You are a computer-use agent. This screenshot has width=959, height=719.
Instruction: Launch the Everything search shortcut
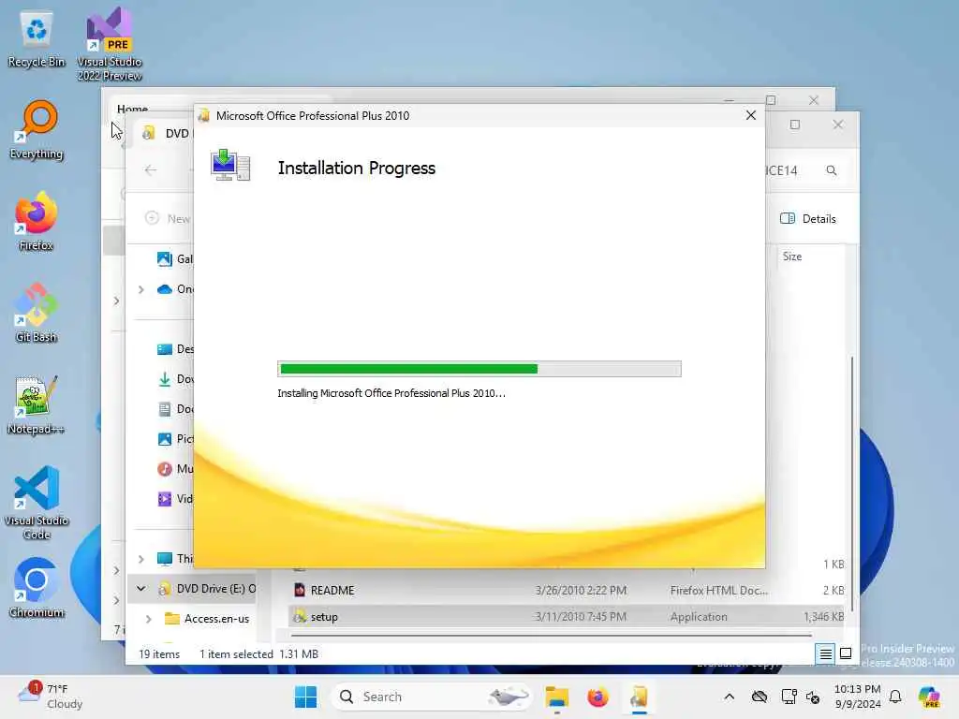point(37,130)
